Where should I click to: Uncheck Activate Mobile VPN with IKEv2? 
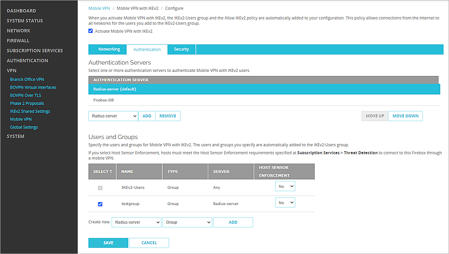point(90,31)
